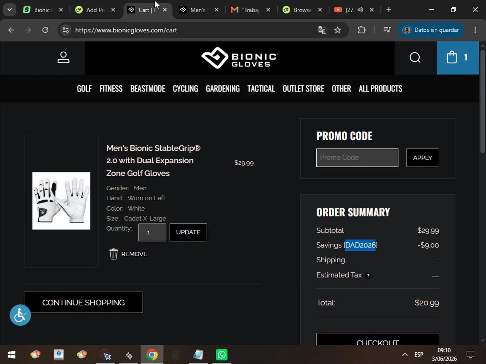The width and height of the screenshot is (486, 364).
Task: Open the OTHER menu category
Action: (x=341, y=89)
